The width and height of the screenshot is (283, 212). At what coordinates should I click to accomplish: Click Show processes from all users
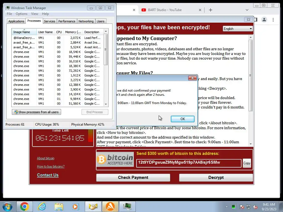tap(36, 112)
